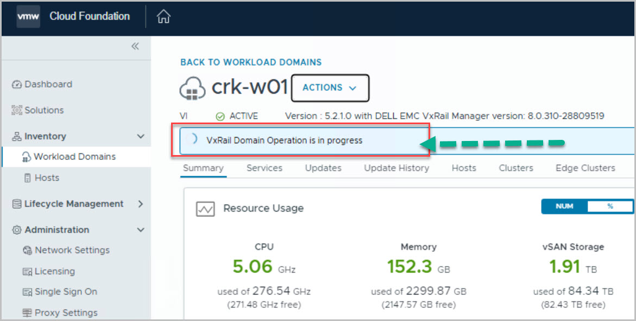Open the ACTIONS dropdown
The image size is (636, 321).
click(330, 88)
